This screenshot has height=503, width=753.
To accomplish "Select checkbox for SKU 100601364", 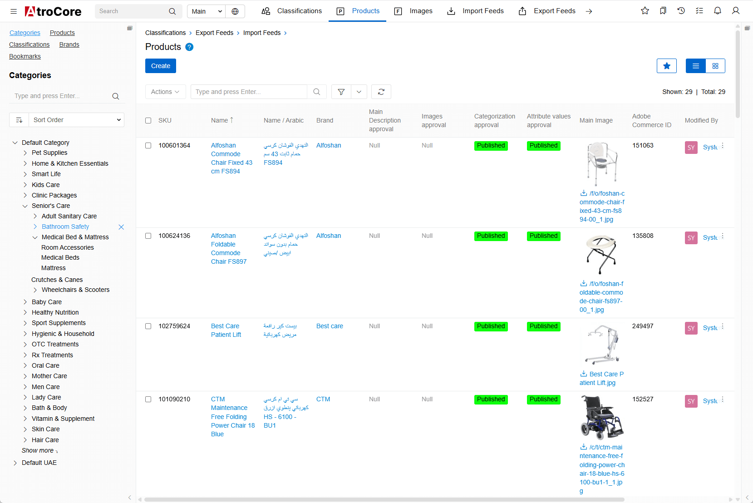I will [x=148, y=146].
